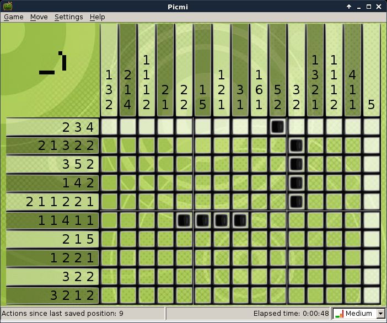Click the difficulty bars icon next to Medium

pyautogui.click(x=340, y=314)
